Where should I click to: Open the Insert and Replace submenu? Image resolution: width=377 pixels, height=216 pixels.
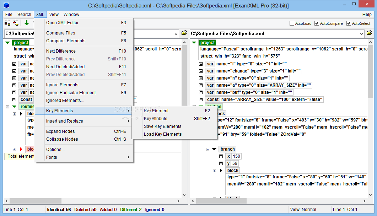(84, 121)
